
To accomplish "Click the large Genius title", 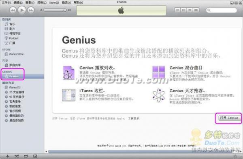I will (79, 40).
